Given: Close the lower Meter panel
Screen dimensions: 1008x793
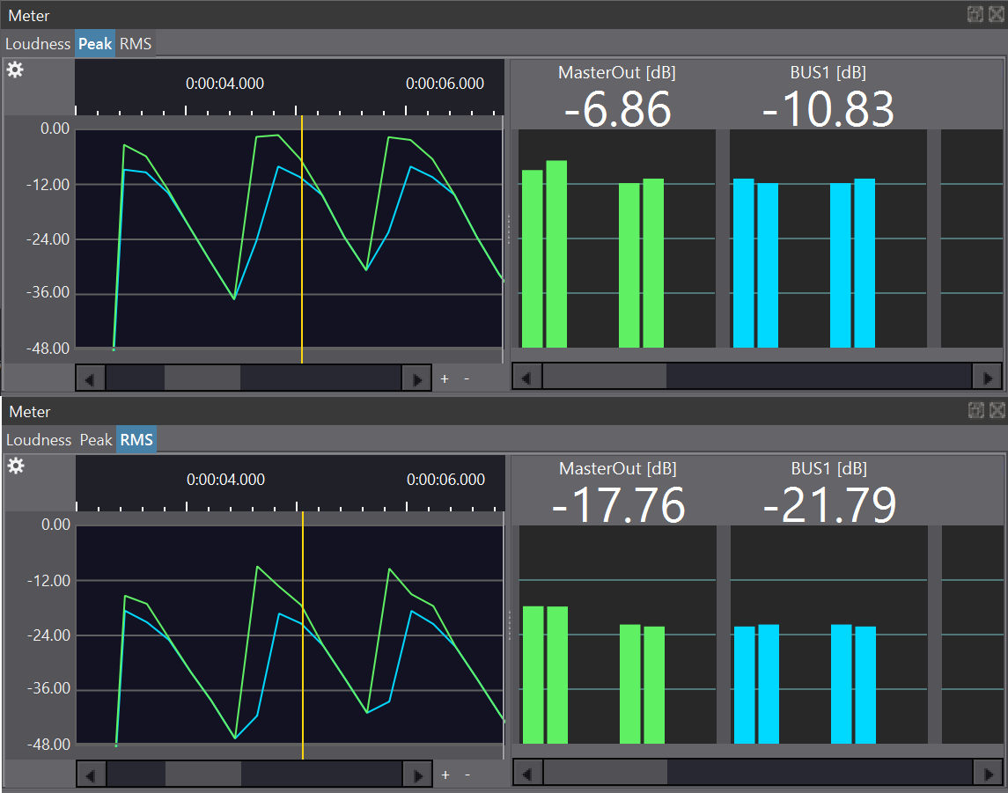Looking at the screenshot, I should 997,410.
